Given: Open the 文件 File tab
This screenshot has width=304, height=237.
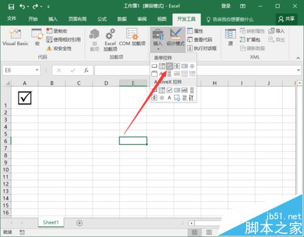Looking at the screenshot, I should (12, 19).
